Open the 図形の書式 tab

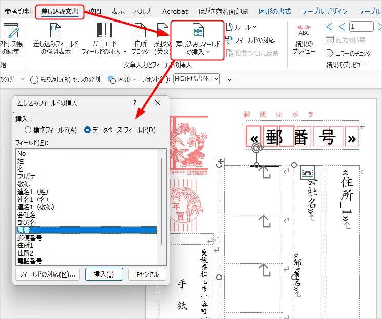[275, 11]
